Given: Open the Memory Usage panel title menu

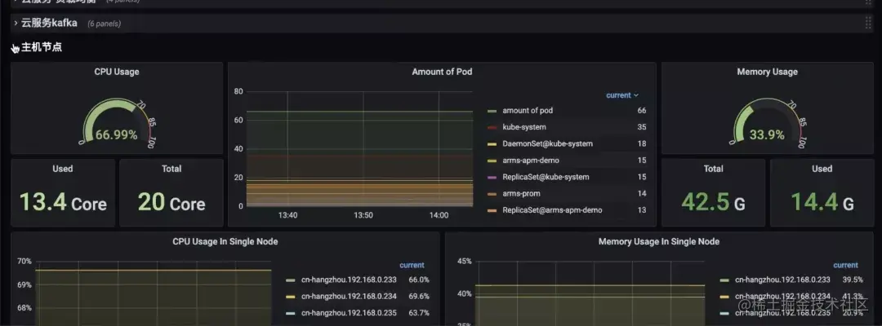Looking at the screenshot, I should point(767,72).
